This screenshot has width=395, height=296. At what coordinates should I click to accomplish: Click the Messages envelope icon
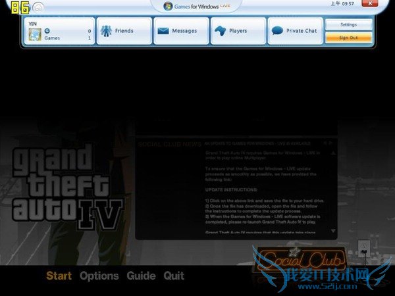163,31
